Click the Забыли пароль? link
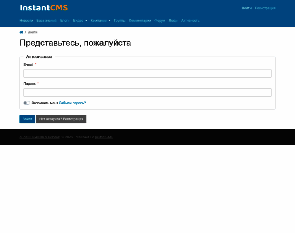Viewport: 295px width, 233px height. tap(73, 103)
